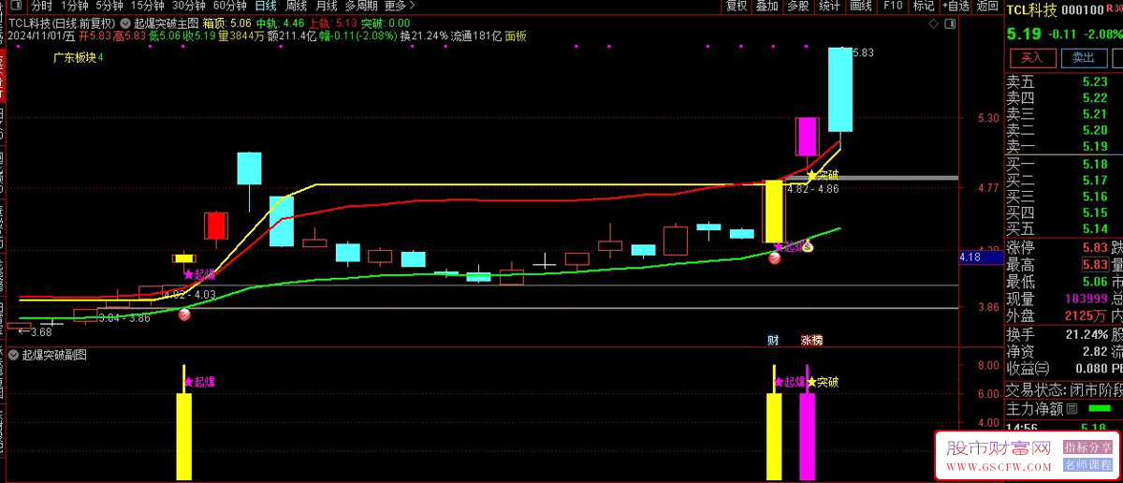Screen dimensions: 1123x483
Task: Click the 换手 21.24% value
Action: tap(1086, 334)
